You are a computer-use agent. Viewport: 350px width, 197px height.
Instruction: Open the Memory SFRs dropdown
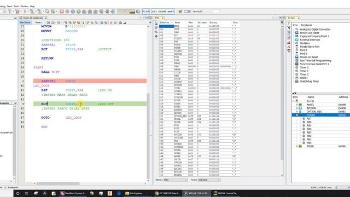coord(175,180)
